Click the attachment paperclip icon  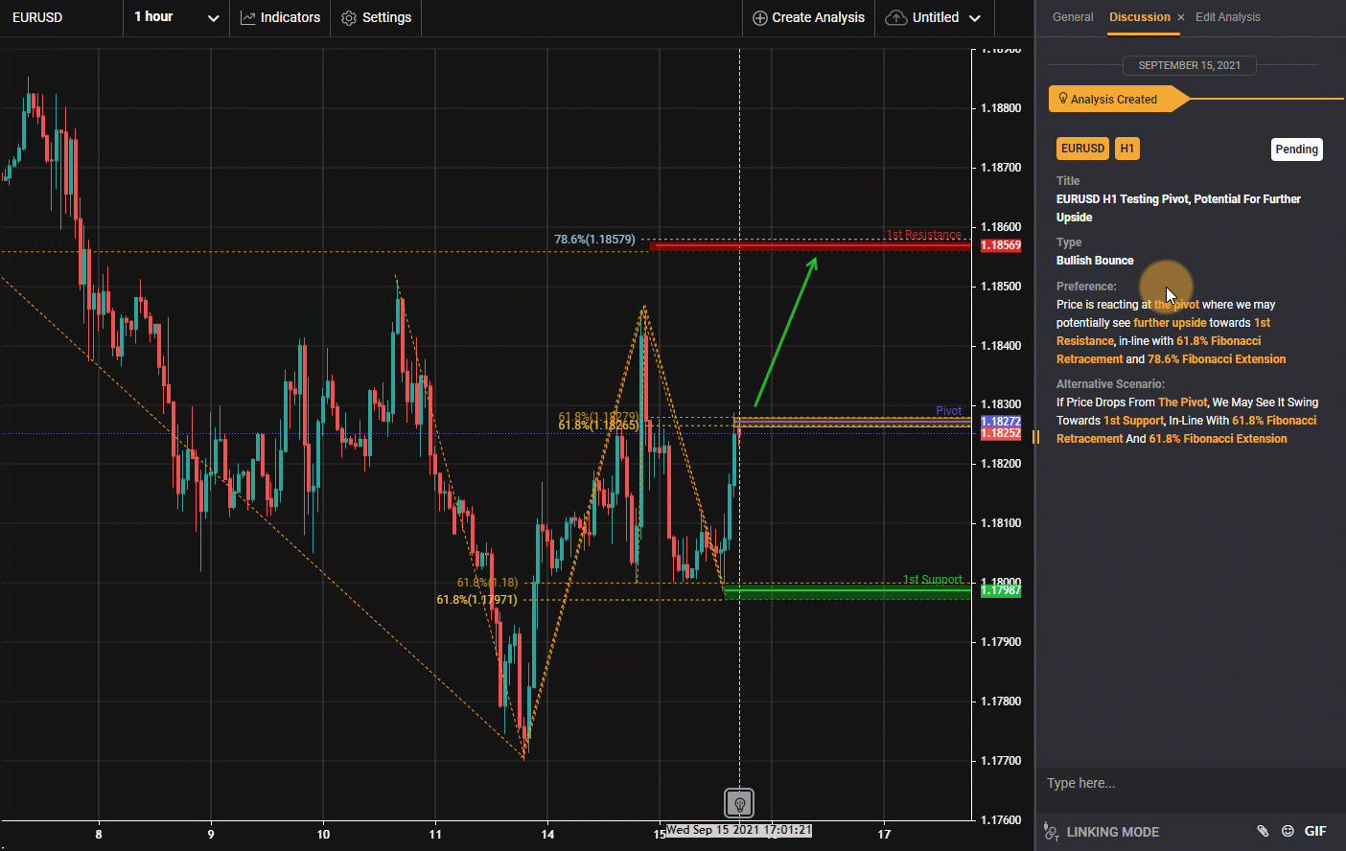tap(1263, 831)
